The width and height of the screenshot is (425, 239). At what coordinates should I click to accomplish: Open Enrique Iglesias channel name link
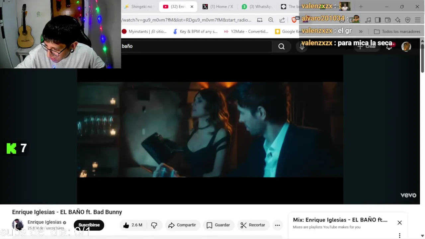(x=44, y=222)
